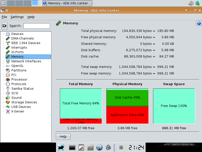Screen dimensions: 202x152
Task: Open the terminal icon in bottom panel
Action: tap(72, 147)
